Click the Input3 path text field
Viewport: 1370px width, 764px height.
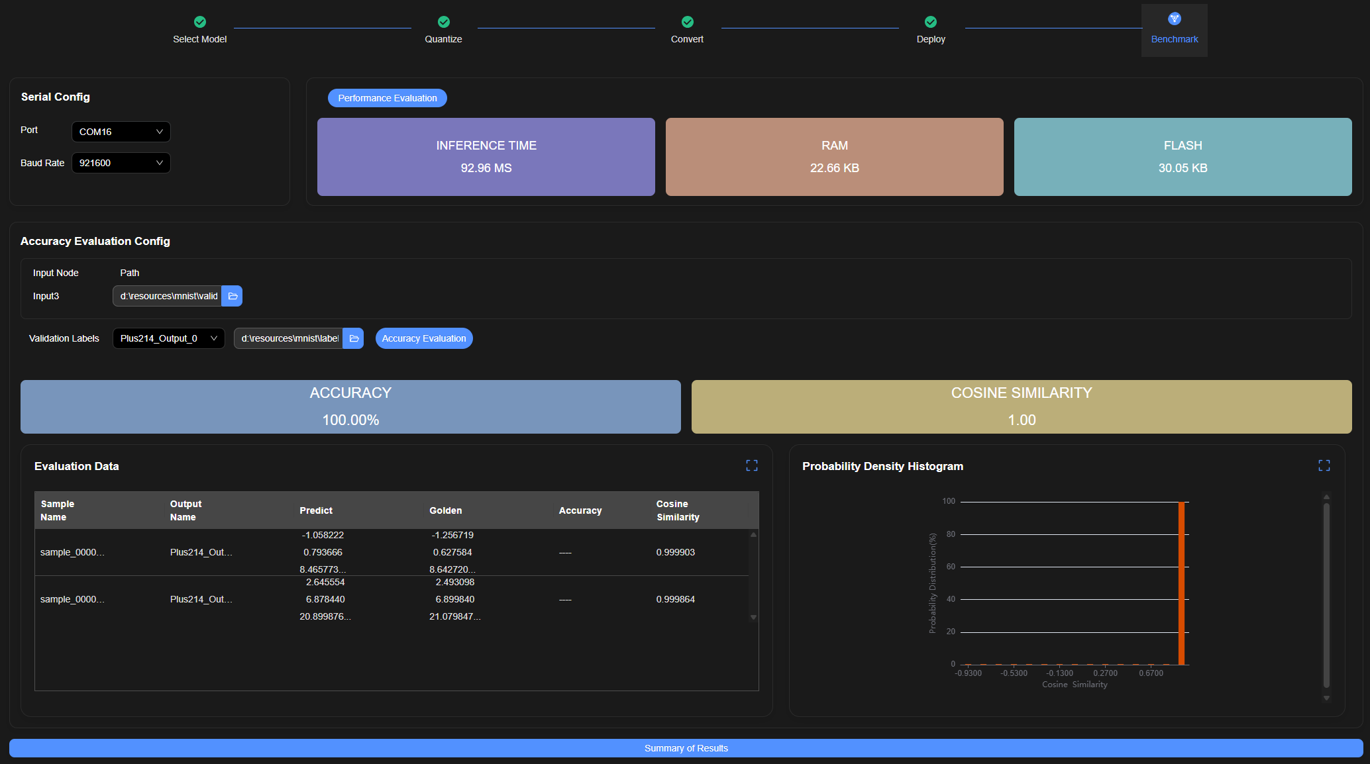(x=168, y=296)
